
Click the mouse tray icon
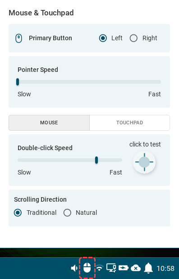pos(87,268)
